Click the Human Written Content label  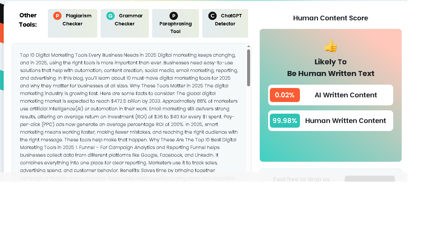click(346, 121)
